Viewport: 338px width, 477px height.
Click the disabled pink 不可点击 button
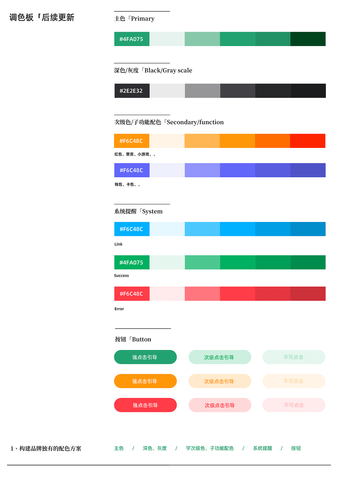(294, 405)
